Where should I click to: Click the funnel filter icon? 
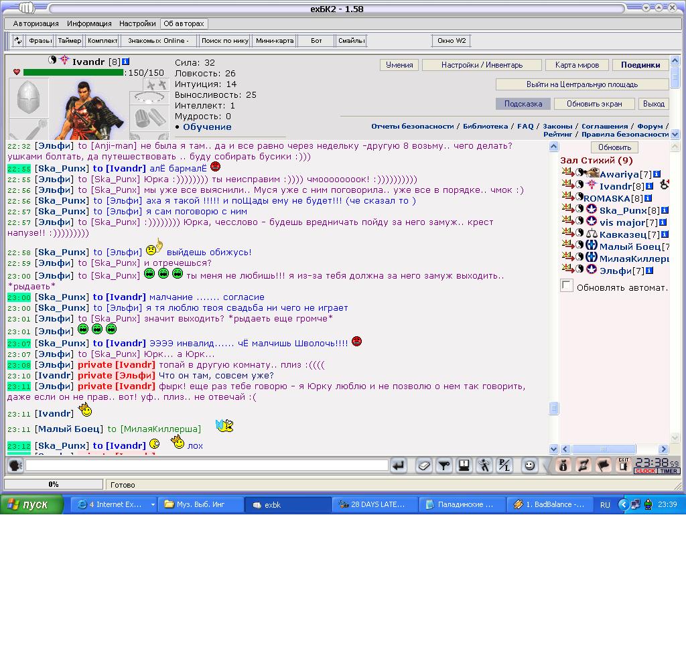pyautogui.click(x=444, y=465)
